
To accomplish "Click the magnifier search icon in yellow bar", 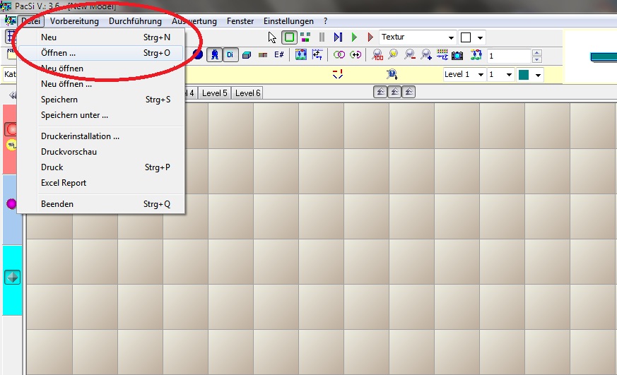I will [392, 73].
